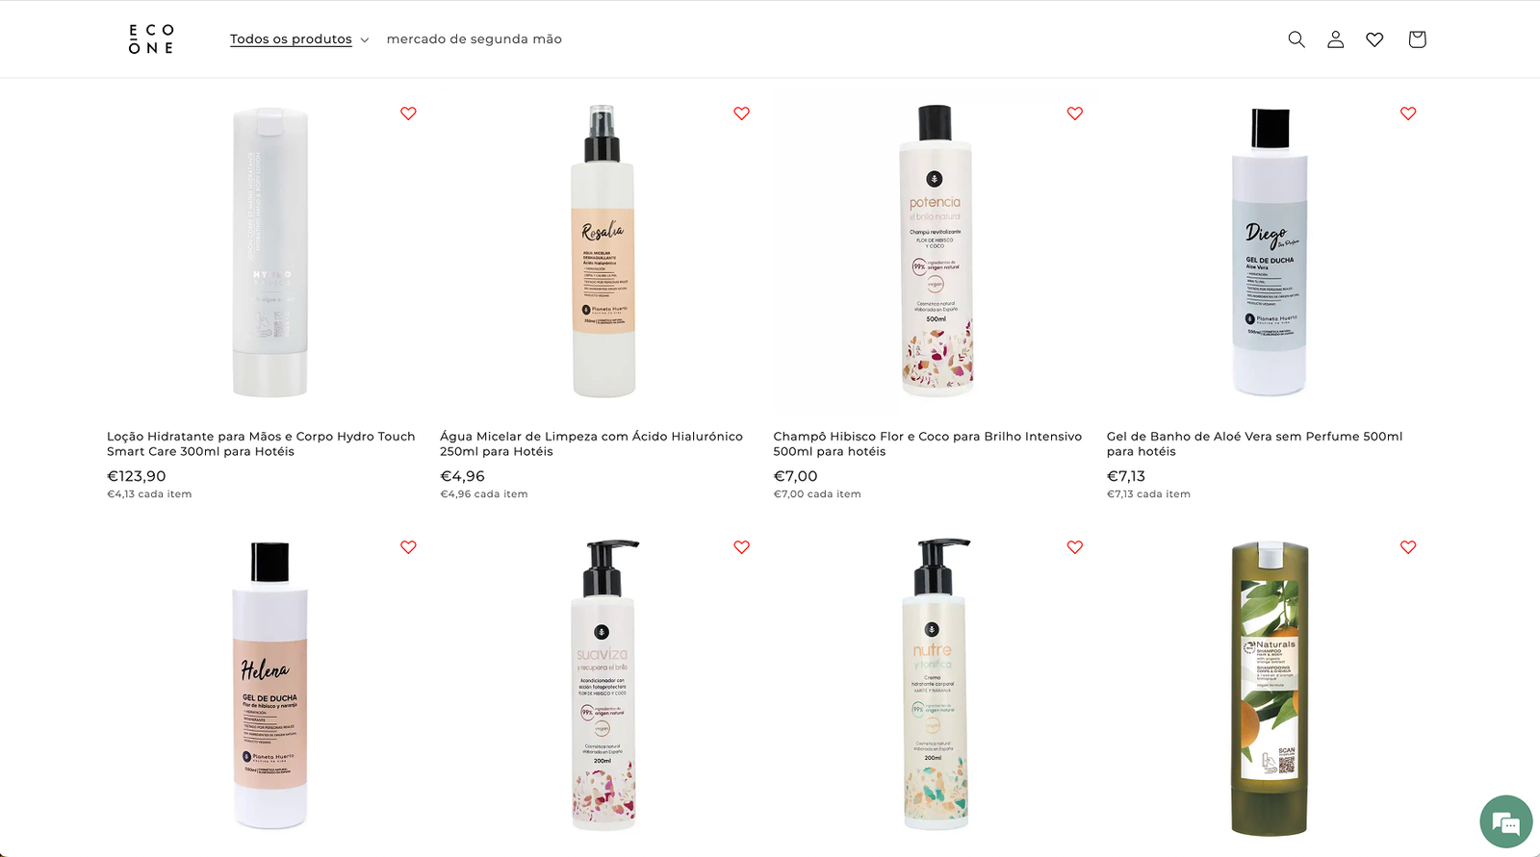
Task: Open Loção Hidratante Hydro Touch product link
Action: [261, 443]
